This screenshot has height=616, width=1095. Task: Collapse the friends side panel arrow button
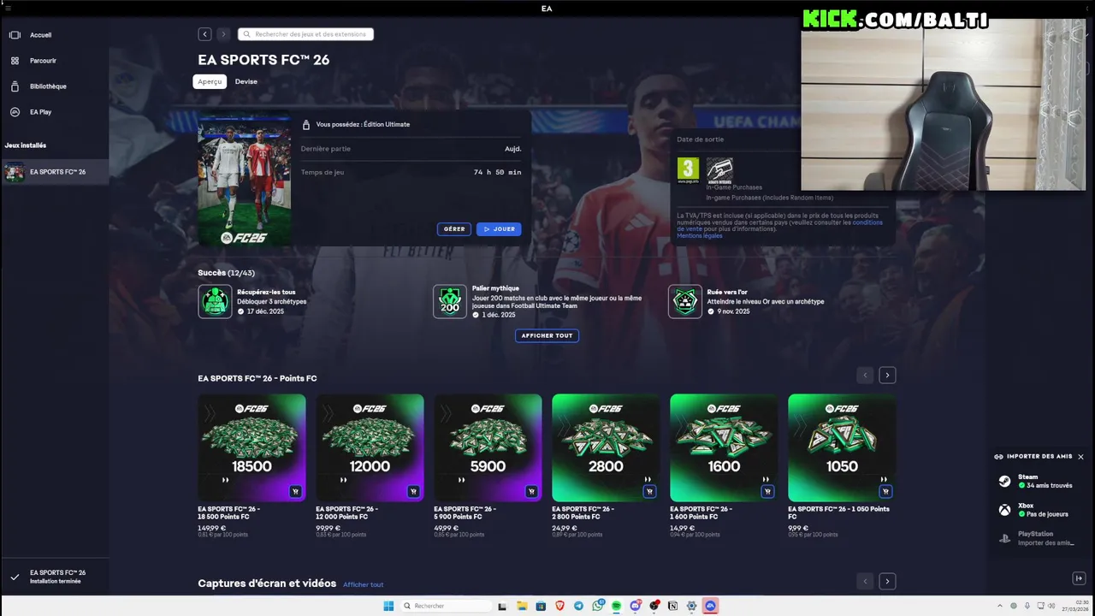click(x=1079, y=578)
